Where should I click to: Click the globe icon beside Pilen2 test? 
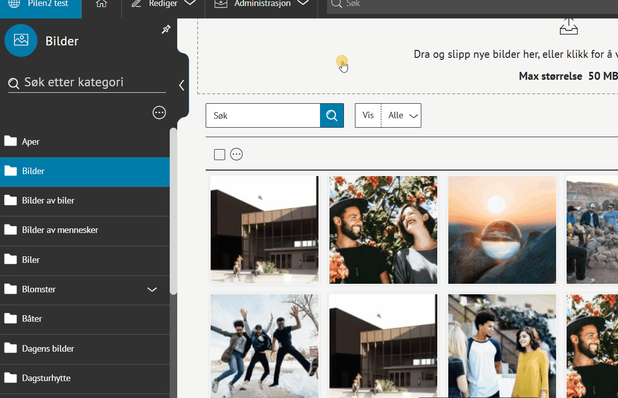click(14, 4)
